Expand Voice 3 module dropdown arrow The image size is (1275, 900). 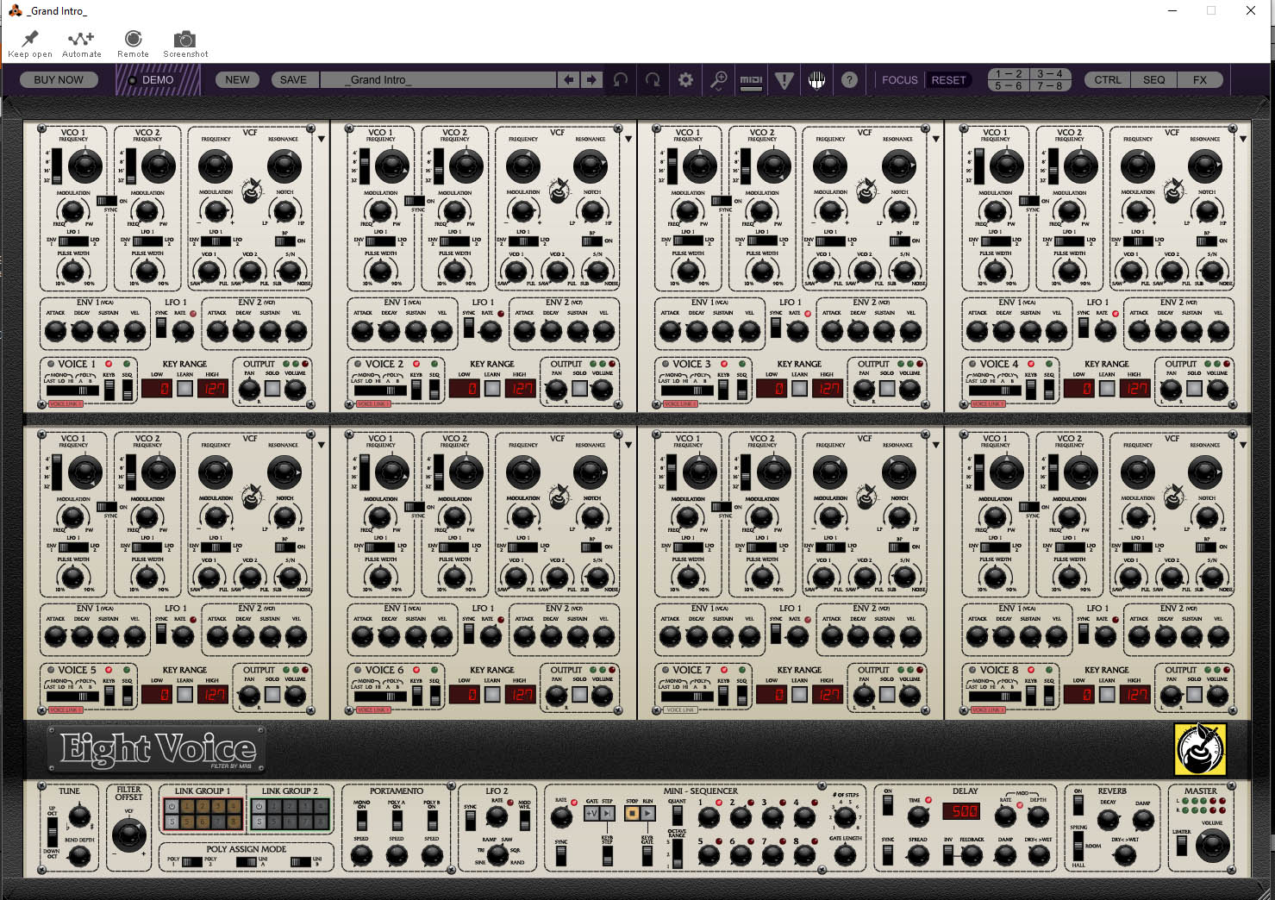click(x=935, y=139)
